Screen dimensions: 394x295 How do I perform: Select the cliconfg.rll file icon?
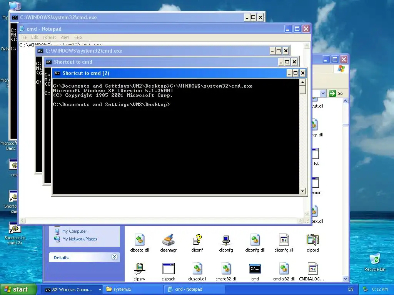click(x=284, y=240)
